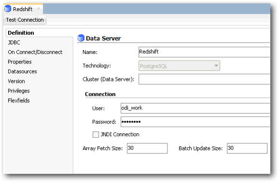Screen dimensions: 280x183
Task: Focus the Password field
Action: pos(195,122)
